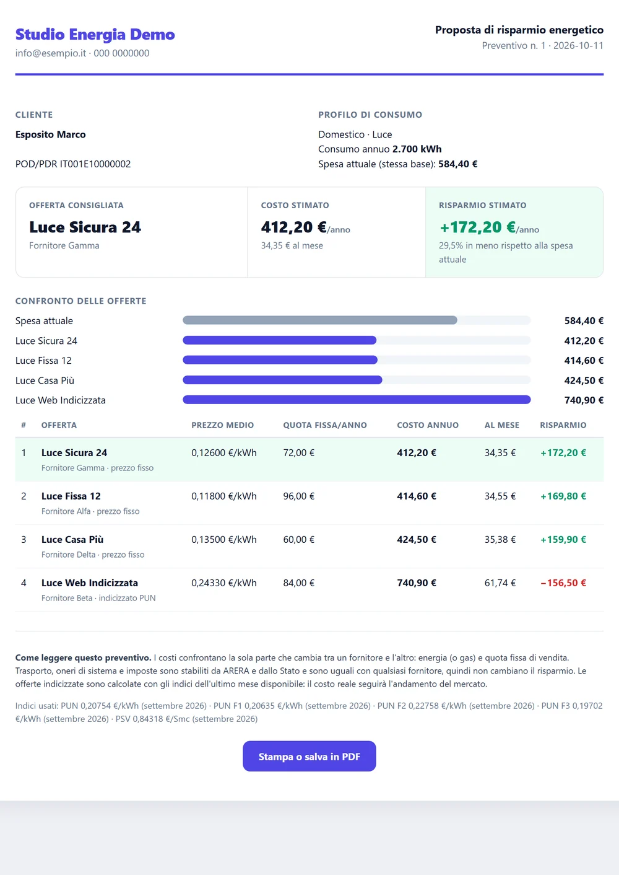Click the negative −156,50 € savings value
619x875 pixels.
[563, 583]
